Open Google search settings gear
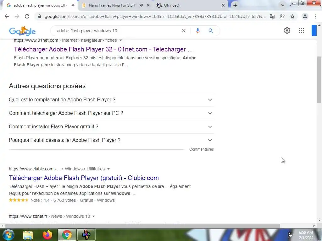The height and width of the screenshot is (241, 322). pyautogui.click(x=287, y=30)
